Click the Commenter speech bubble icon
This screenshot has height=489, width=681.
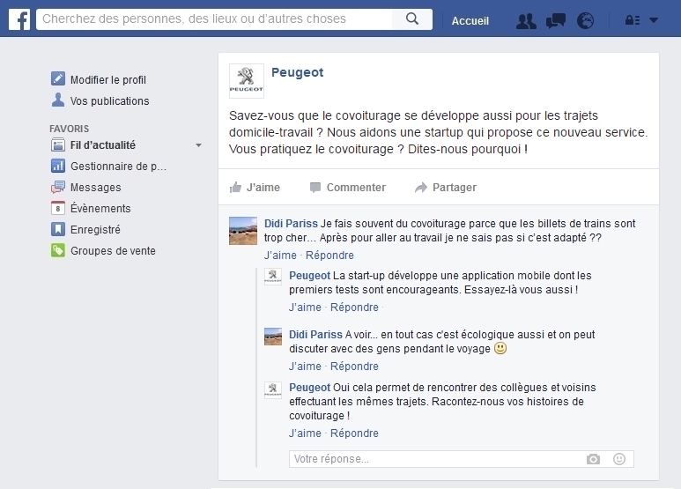click(315, 187)
